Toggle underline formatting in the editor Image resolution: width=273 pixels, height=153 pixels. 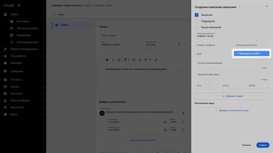(x=119, y=59)
